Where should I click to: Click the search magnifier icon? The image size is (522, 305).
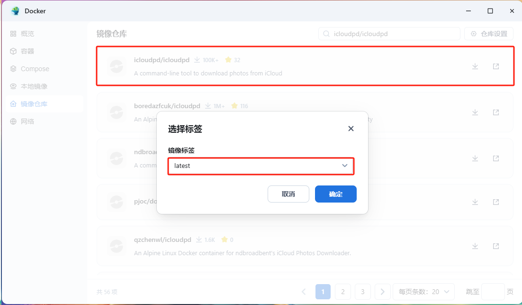[326, 34]
